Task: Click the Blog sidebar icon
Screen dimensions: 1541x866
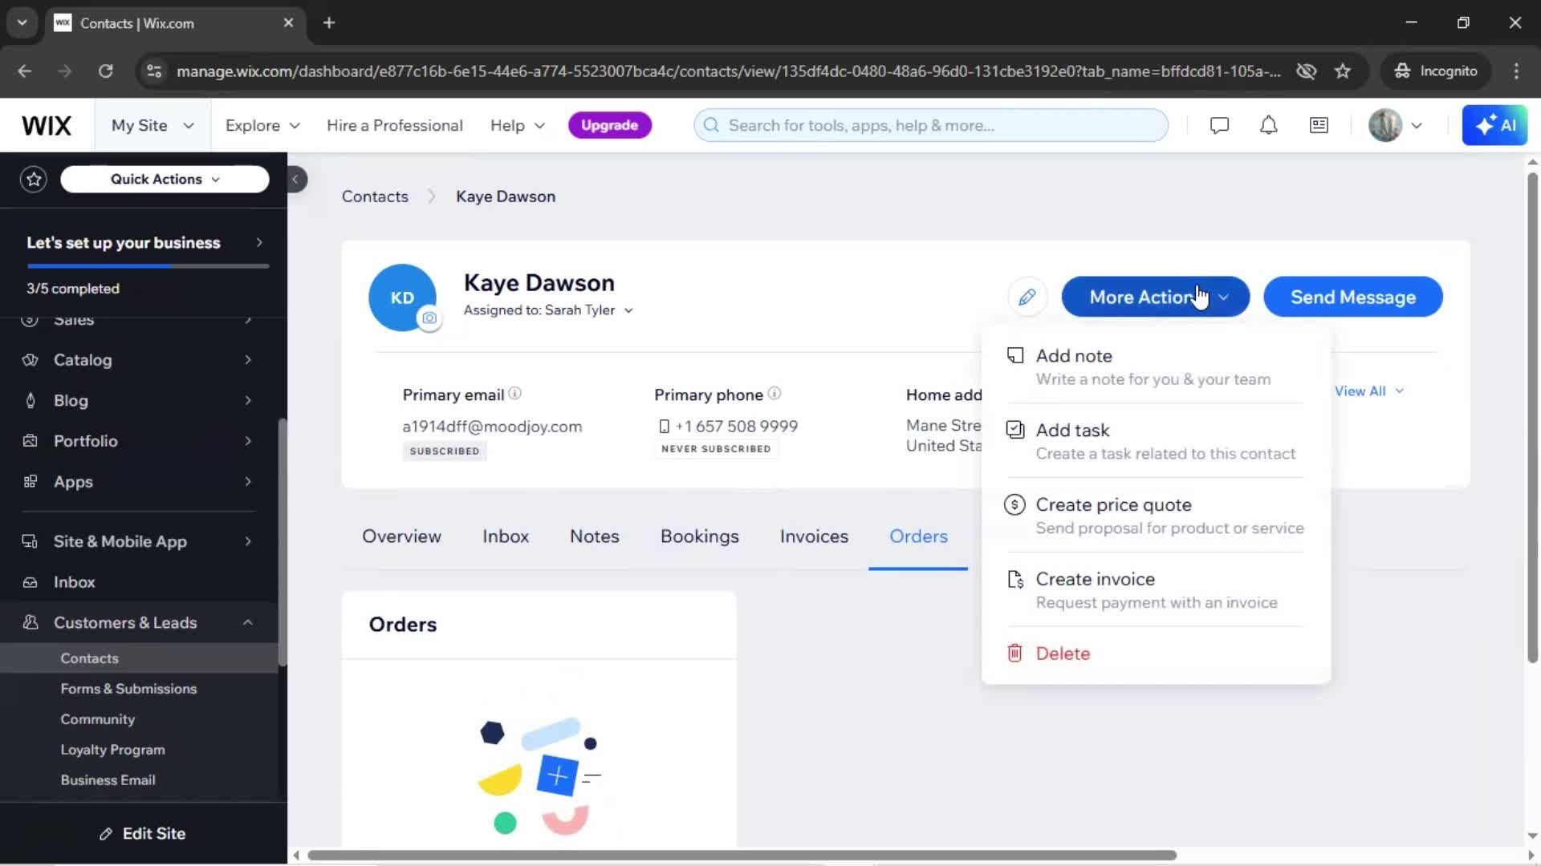Action: coord(30,400)
